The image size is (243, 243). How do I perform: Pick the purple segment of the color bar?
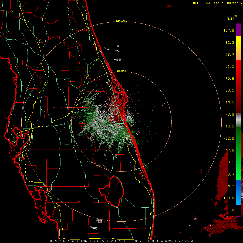[238, 30]
